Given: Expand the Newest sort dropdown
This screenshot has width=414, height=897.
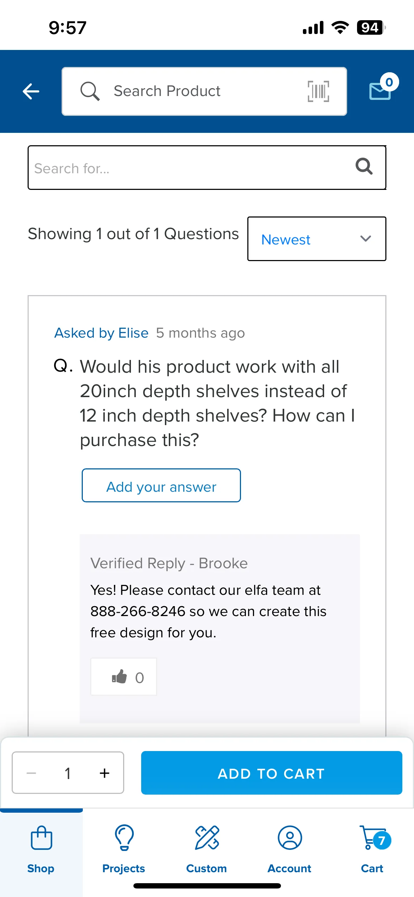Looking at the screenshot, I should (317, 239).
